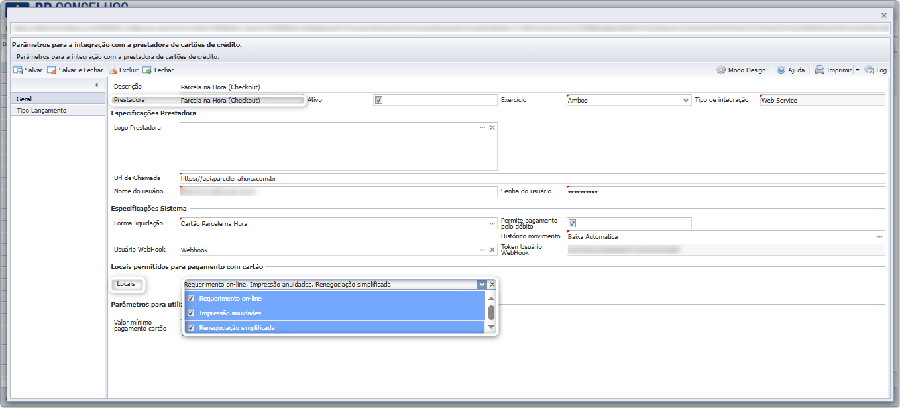Click the Excluir button label

click(129, 70)
